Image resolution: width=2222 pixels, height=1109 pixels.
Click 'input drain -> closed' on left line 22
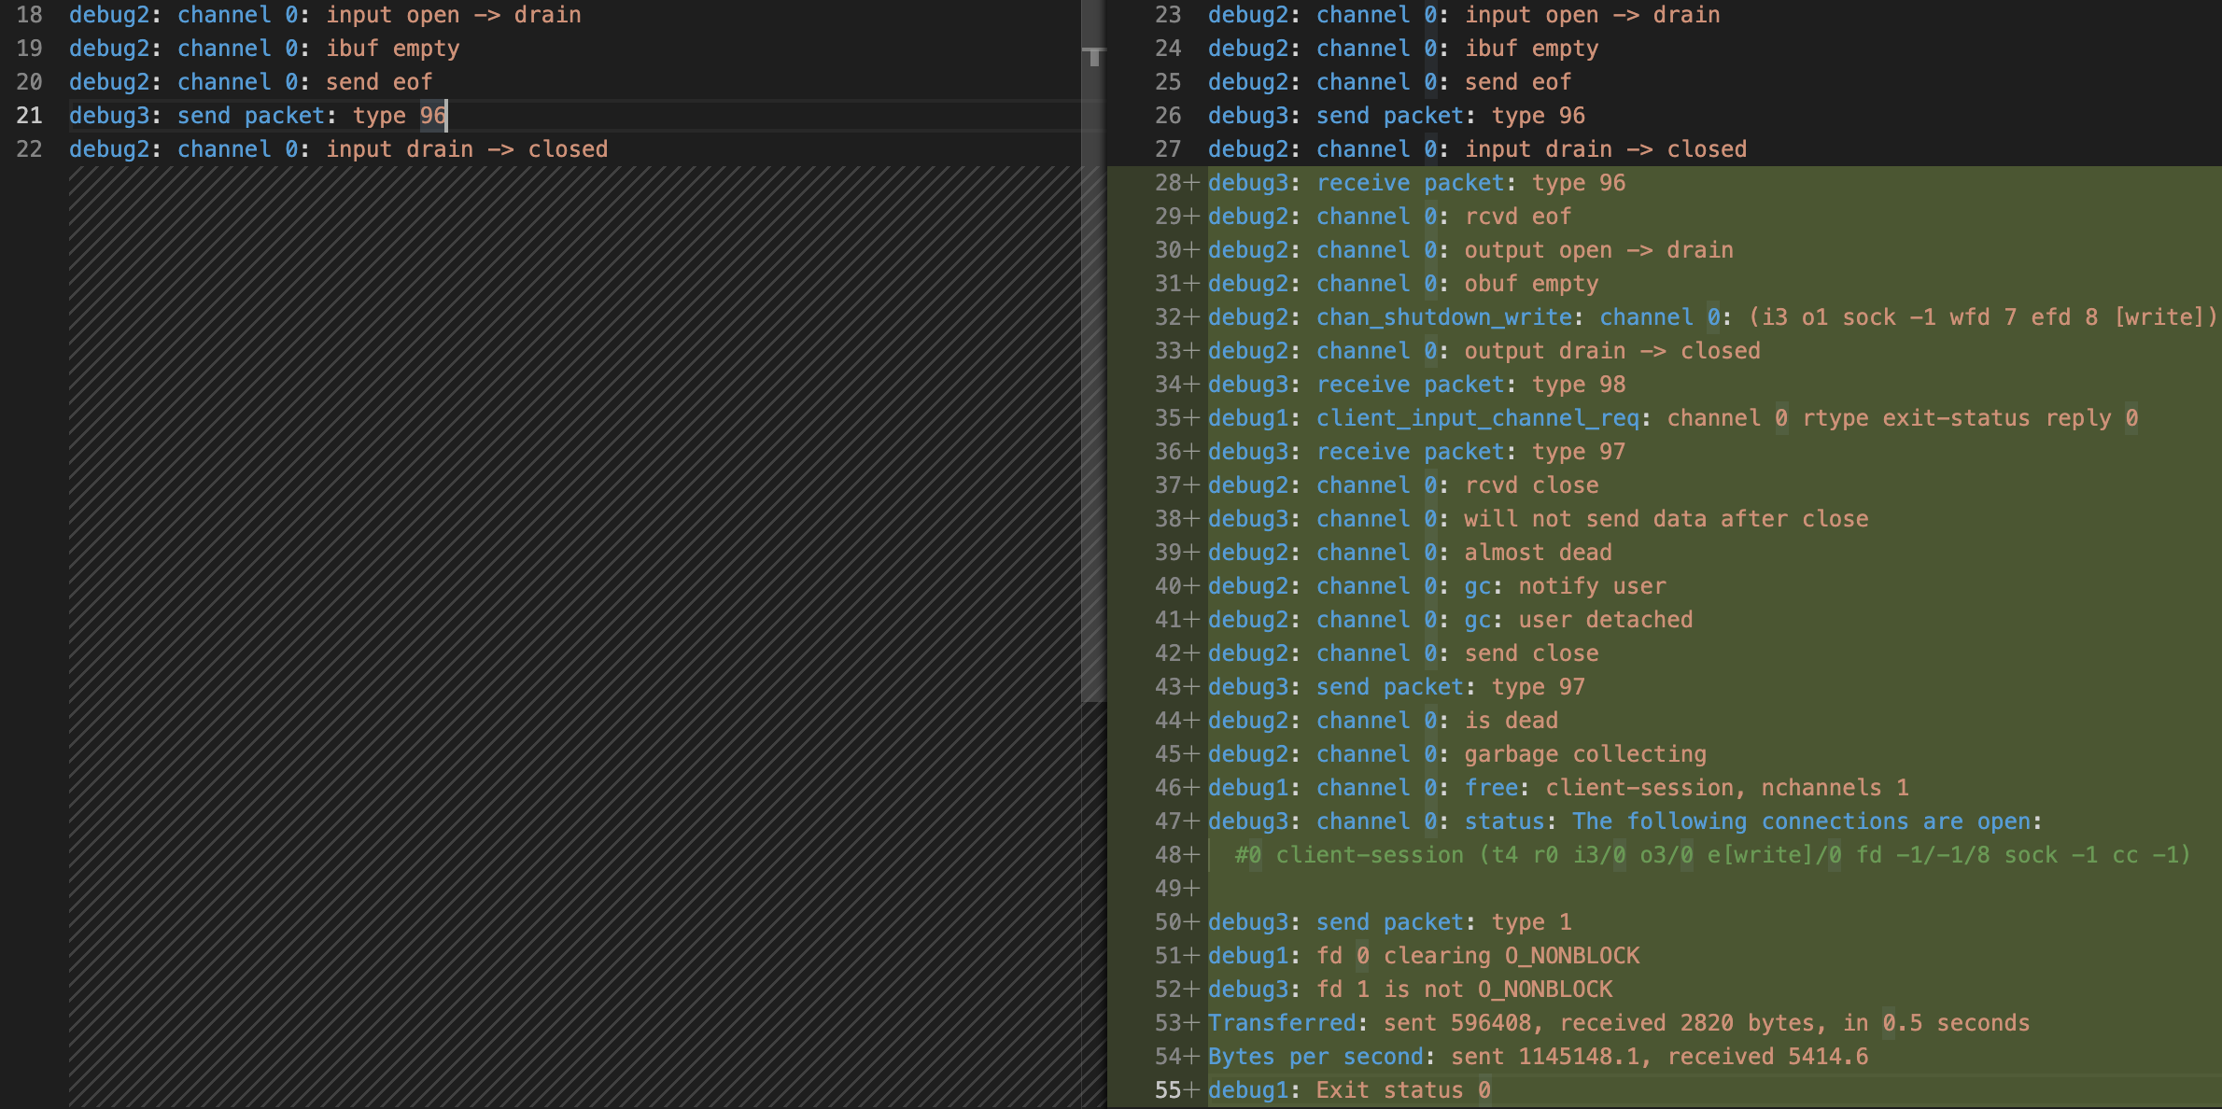click(x=466, y=149)
